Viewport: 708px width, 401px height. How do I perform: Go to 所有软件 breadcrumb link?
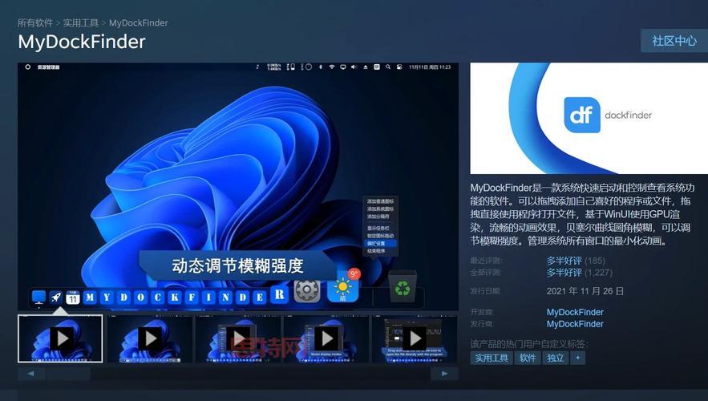click(x=34, y=22)
